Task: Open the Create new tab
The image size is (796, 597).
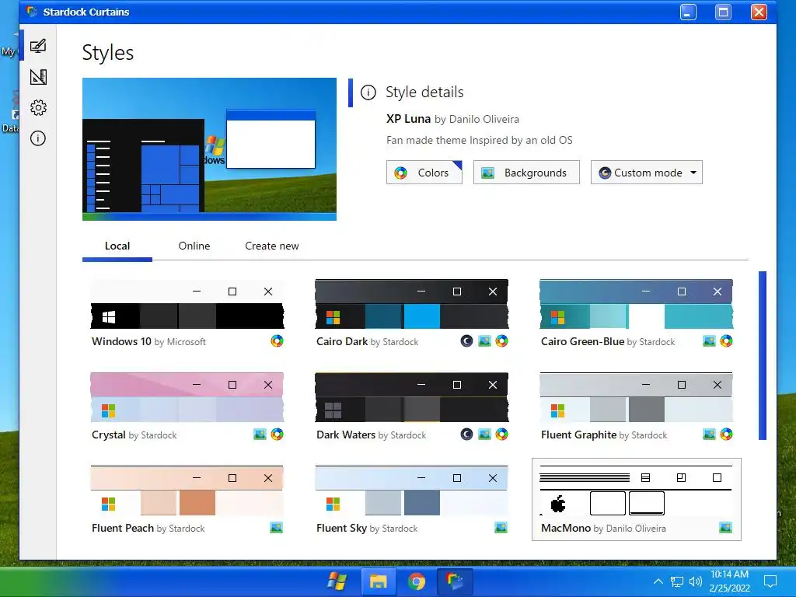Action: pos(272,246)
